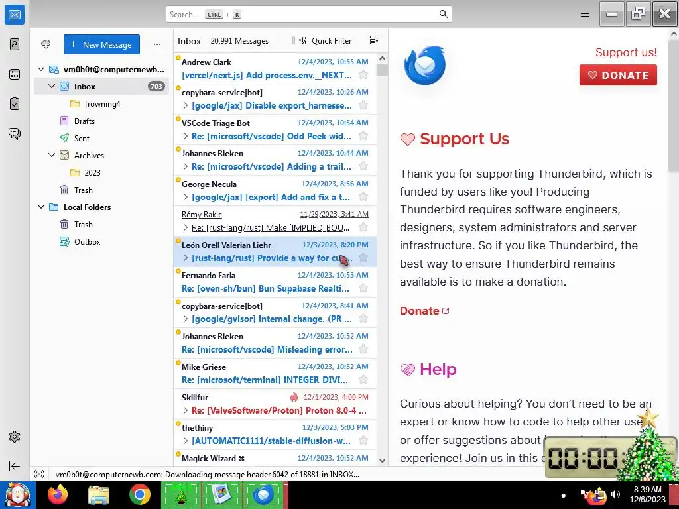The width and height of the screenshot is (679, 509).
Task: Collapse the Archives folder
Action: pos(52,155)
